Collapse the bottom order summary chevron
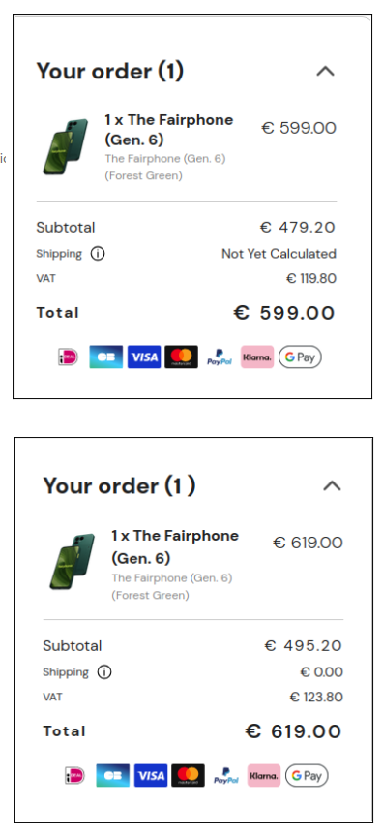 click(333, 485)
